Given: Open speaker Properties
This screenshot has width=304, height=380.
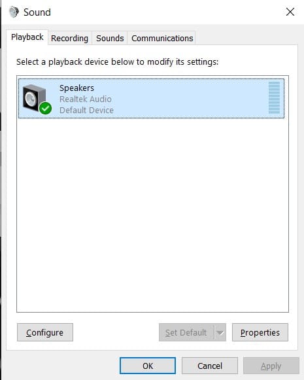Looking at the screenshot, I should [260, 332].
